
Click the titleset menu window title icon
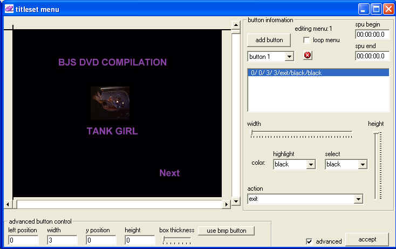[9, 9]
